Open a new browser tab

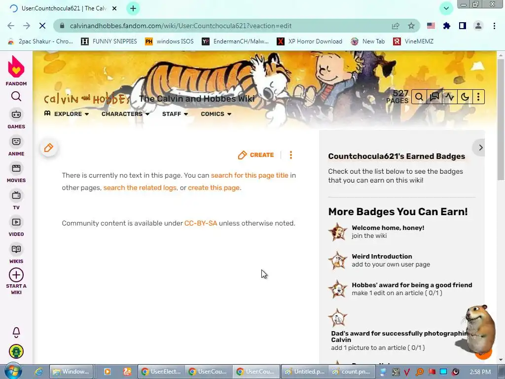[133, 8]
